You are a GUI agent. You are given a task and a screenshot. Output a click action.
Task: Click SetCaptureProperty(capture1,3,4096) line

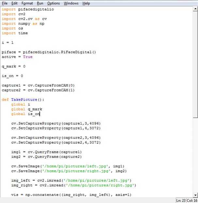tap(56, 123)
